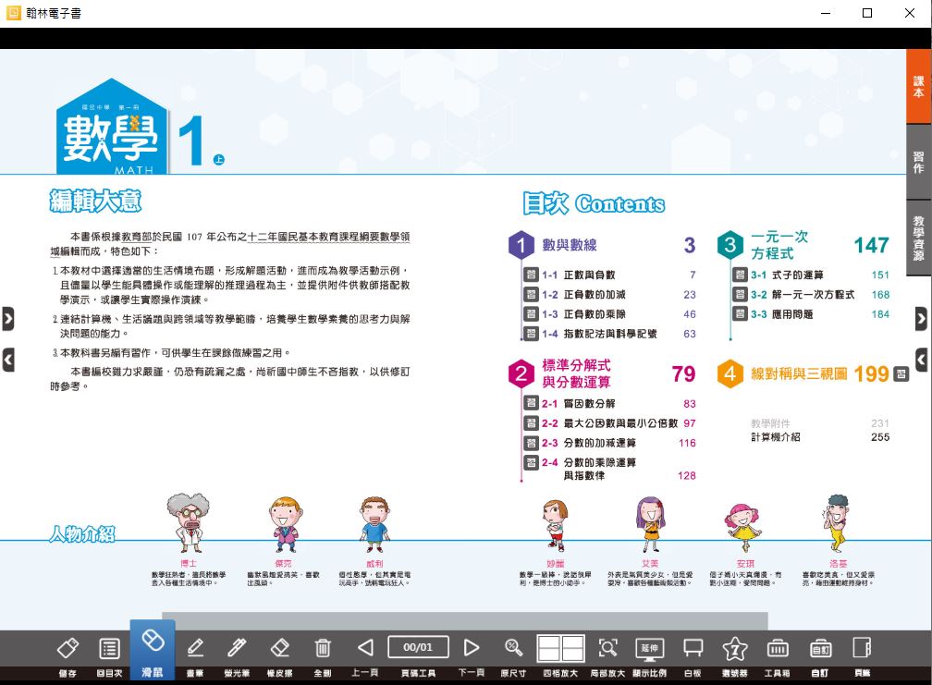Jump to section 3-2 解一元一次方程式
932x685 pixels.
(803, 295)
